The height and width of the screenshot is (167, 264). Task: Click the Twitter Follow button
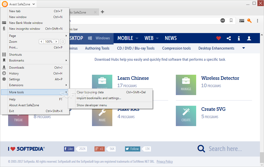coord(132,149)
